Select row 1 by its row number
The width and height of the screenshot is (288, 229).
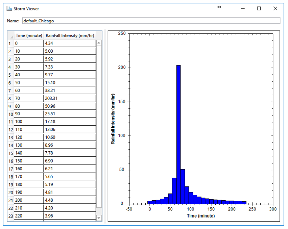[9, 43]
